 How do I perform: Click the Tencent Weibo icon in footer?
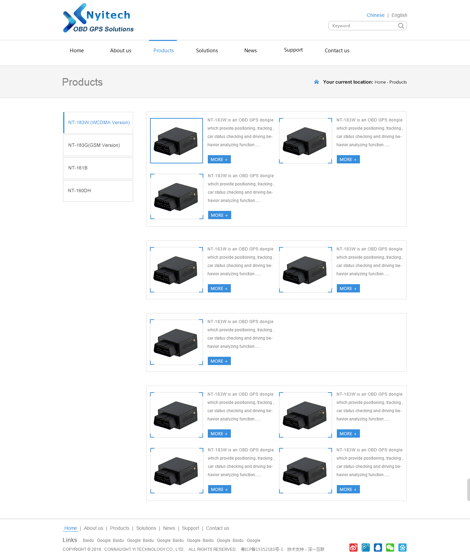pos(366,547)
